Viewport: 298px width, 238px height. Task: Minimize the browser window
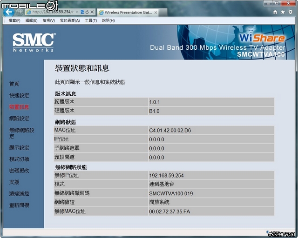coord(268,3)
